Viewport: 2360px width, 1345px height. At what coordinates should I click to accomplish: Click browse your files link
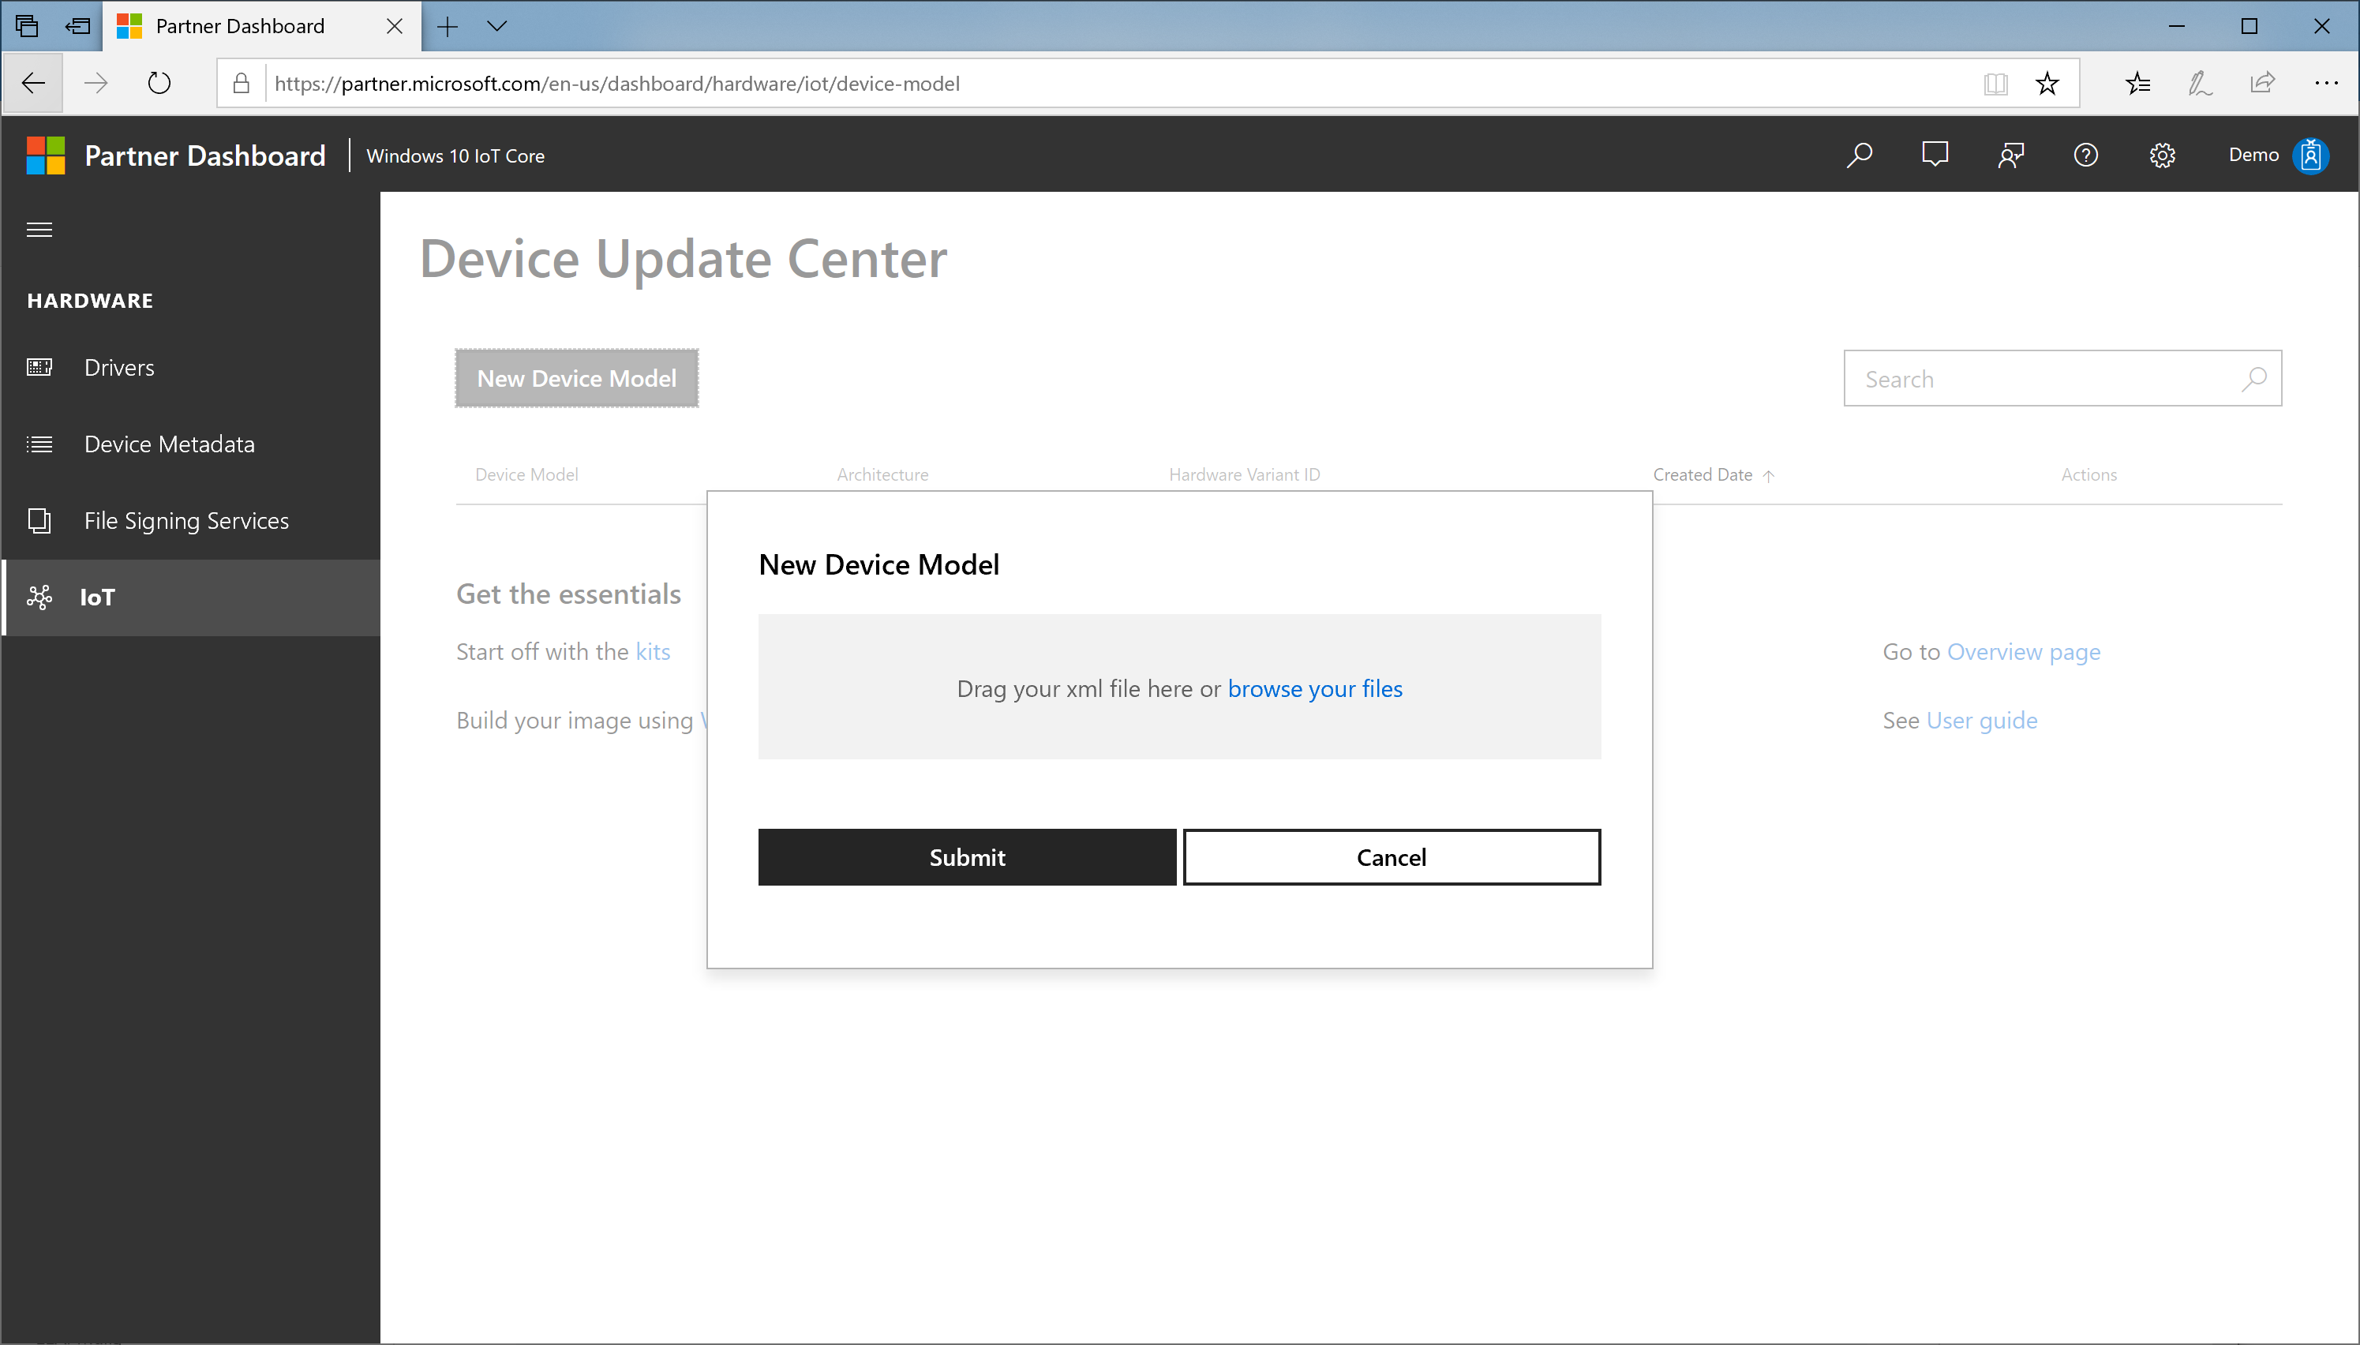click(x=1314, y=687)
